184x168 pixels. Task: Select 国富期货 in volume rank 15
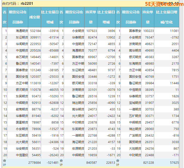(22, 122)
